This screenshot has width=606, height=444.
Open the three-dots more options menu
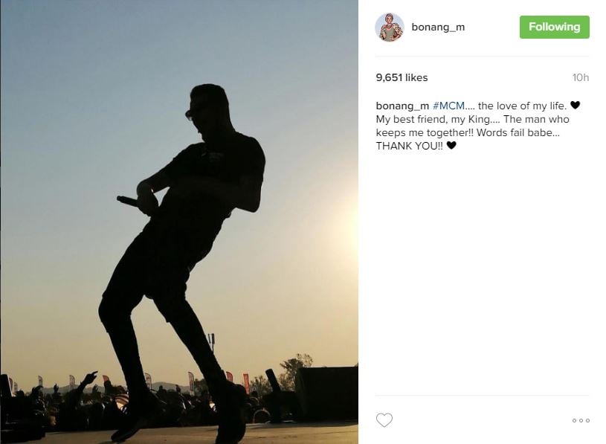(x=581, y=420)
